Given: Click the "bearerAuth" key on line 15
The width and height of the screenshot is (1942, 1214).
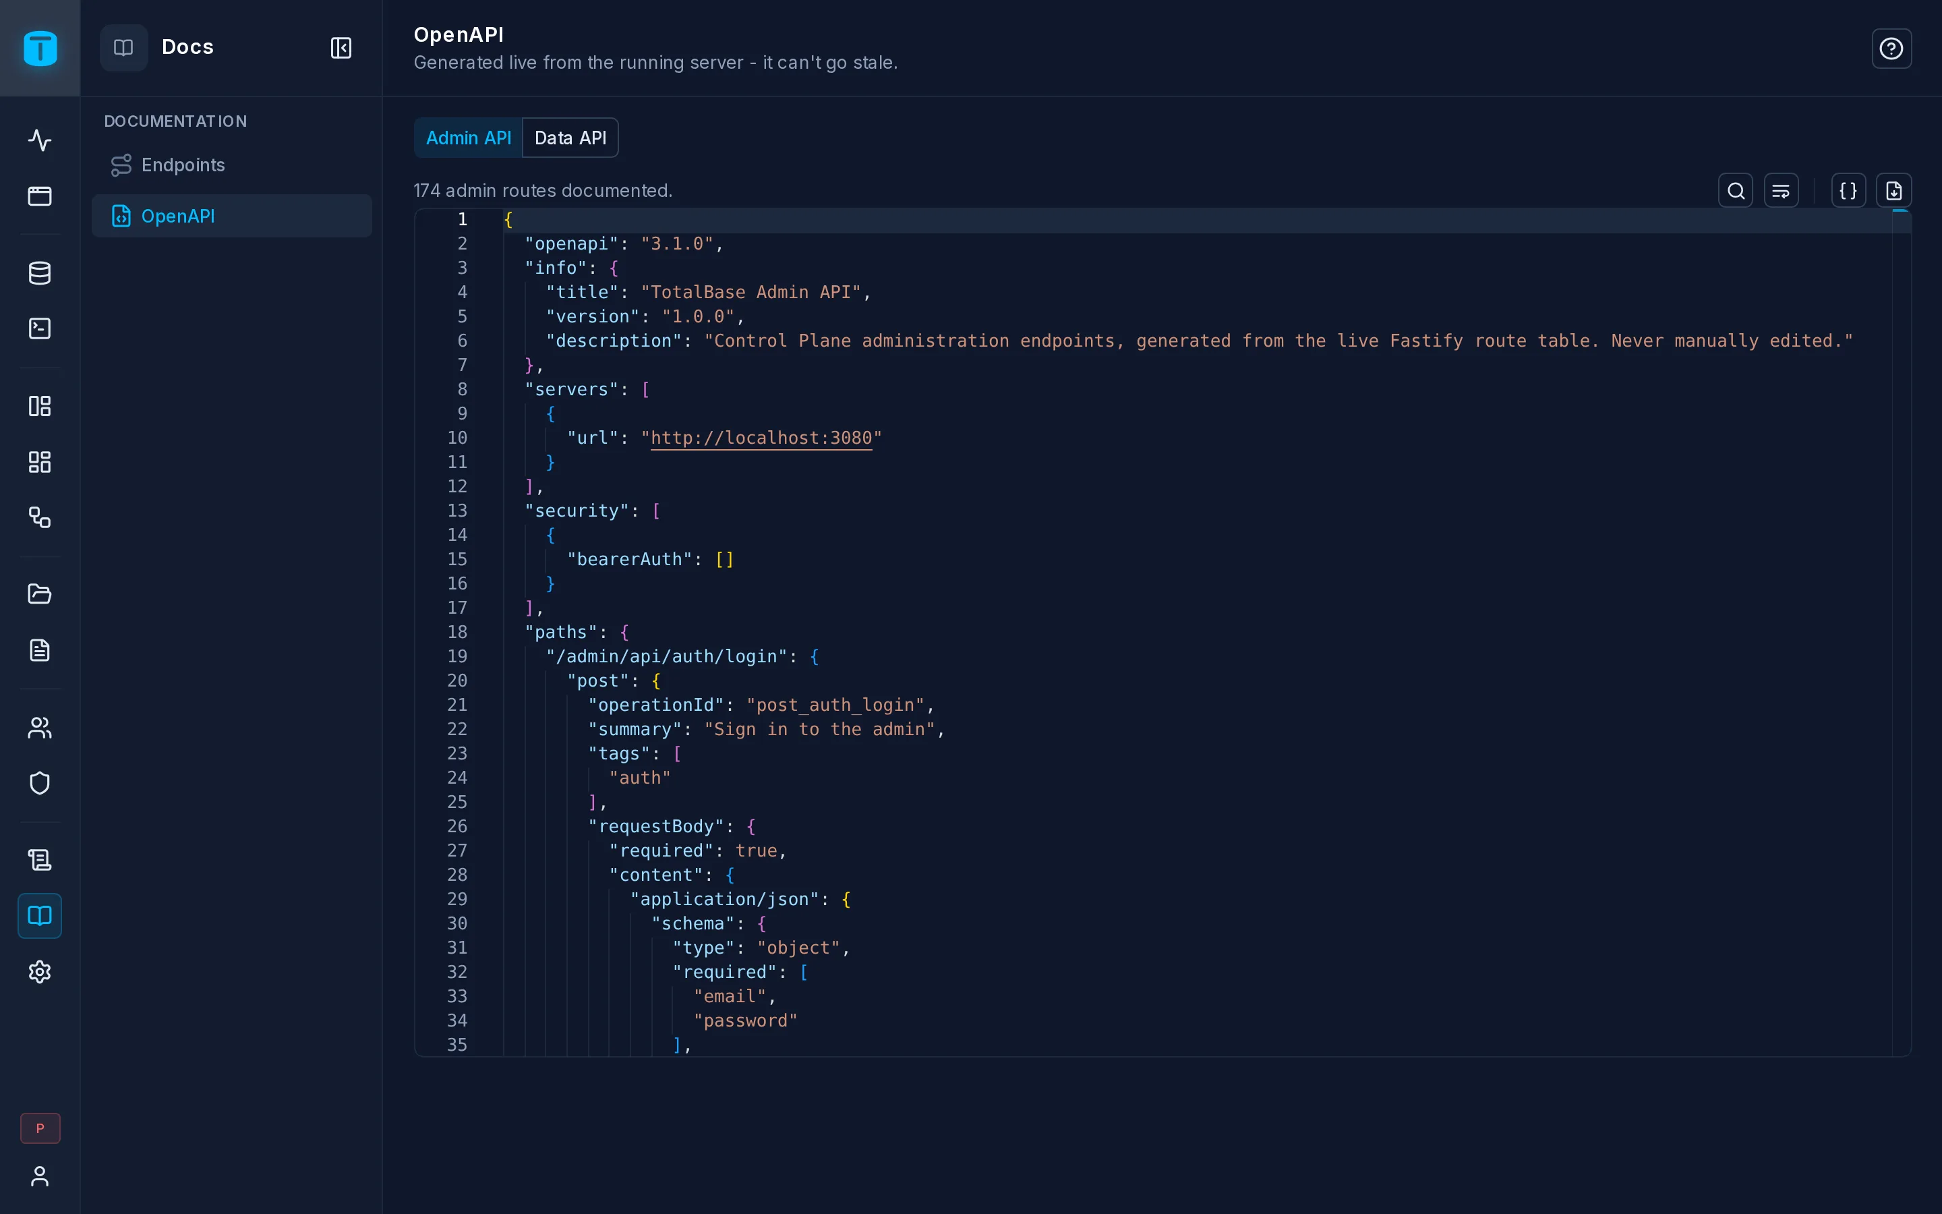Looking at the screenshot, I should pyautogui.click(x=629, y=560).
